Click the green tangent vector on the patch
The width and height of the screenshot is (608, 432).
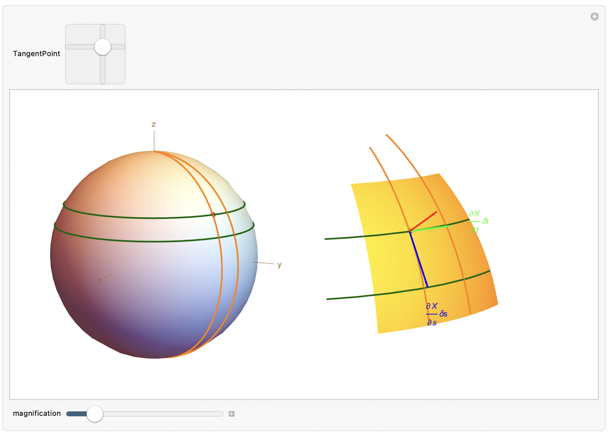430,229
